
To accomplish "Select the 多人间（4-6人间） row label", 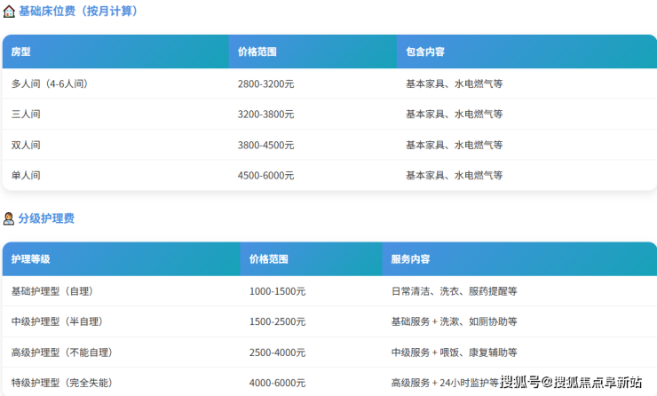I will tap(49, 83).
